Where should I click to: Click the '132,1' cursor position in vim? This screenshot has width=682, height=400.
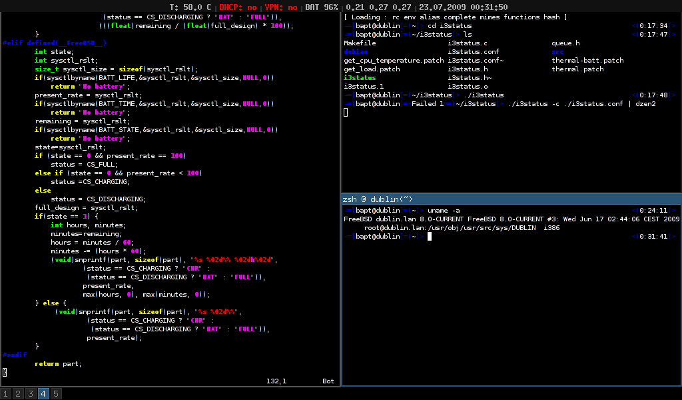pos(276,381)
